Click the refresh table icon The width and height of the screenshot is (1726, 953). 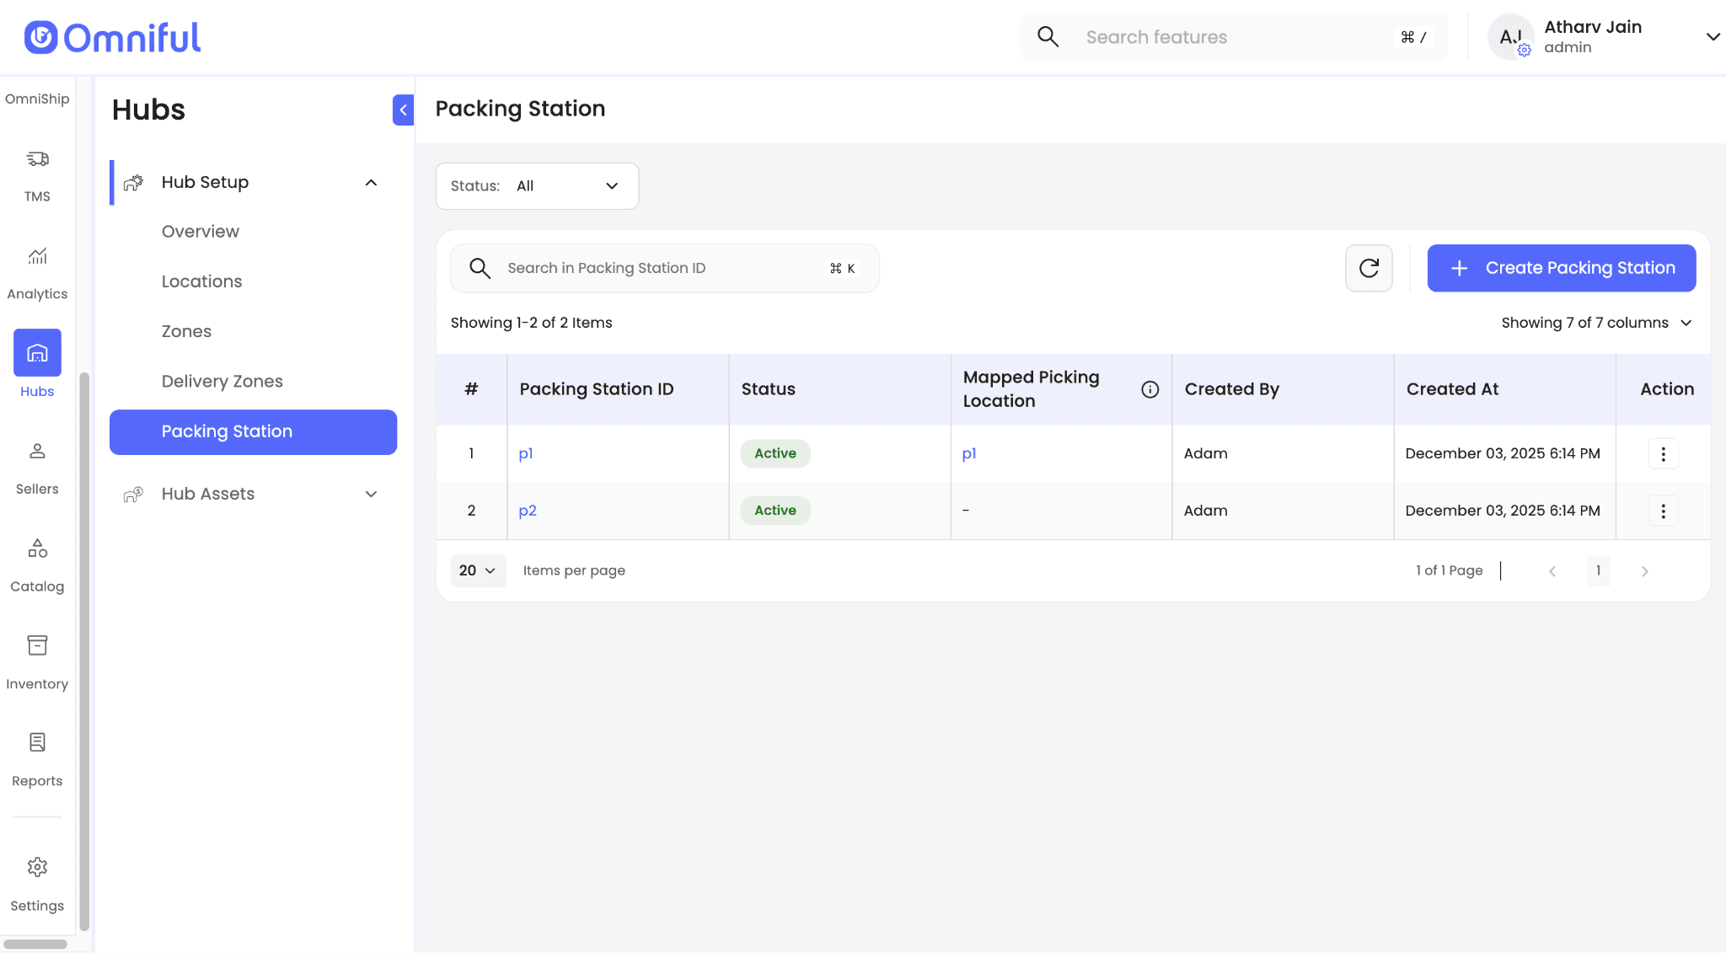click(1369, 268)
